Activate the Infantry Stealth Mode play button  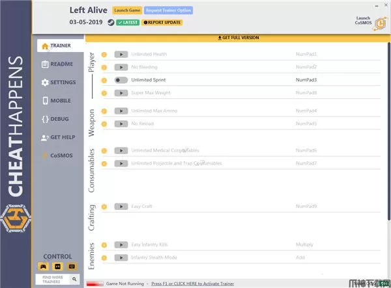pyautogui.click(x=121, y=257)
